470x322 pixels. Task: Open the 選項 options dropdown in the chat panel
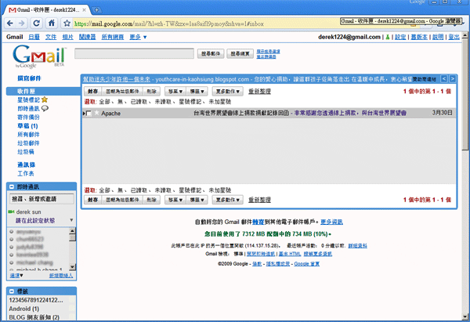pyautogui.click(x=16, y=275)
